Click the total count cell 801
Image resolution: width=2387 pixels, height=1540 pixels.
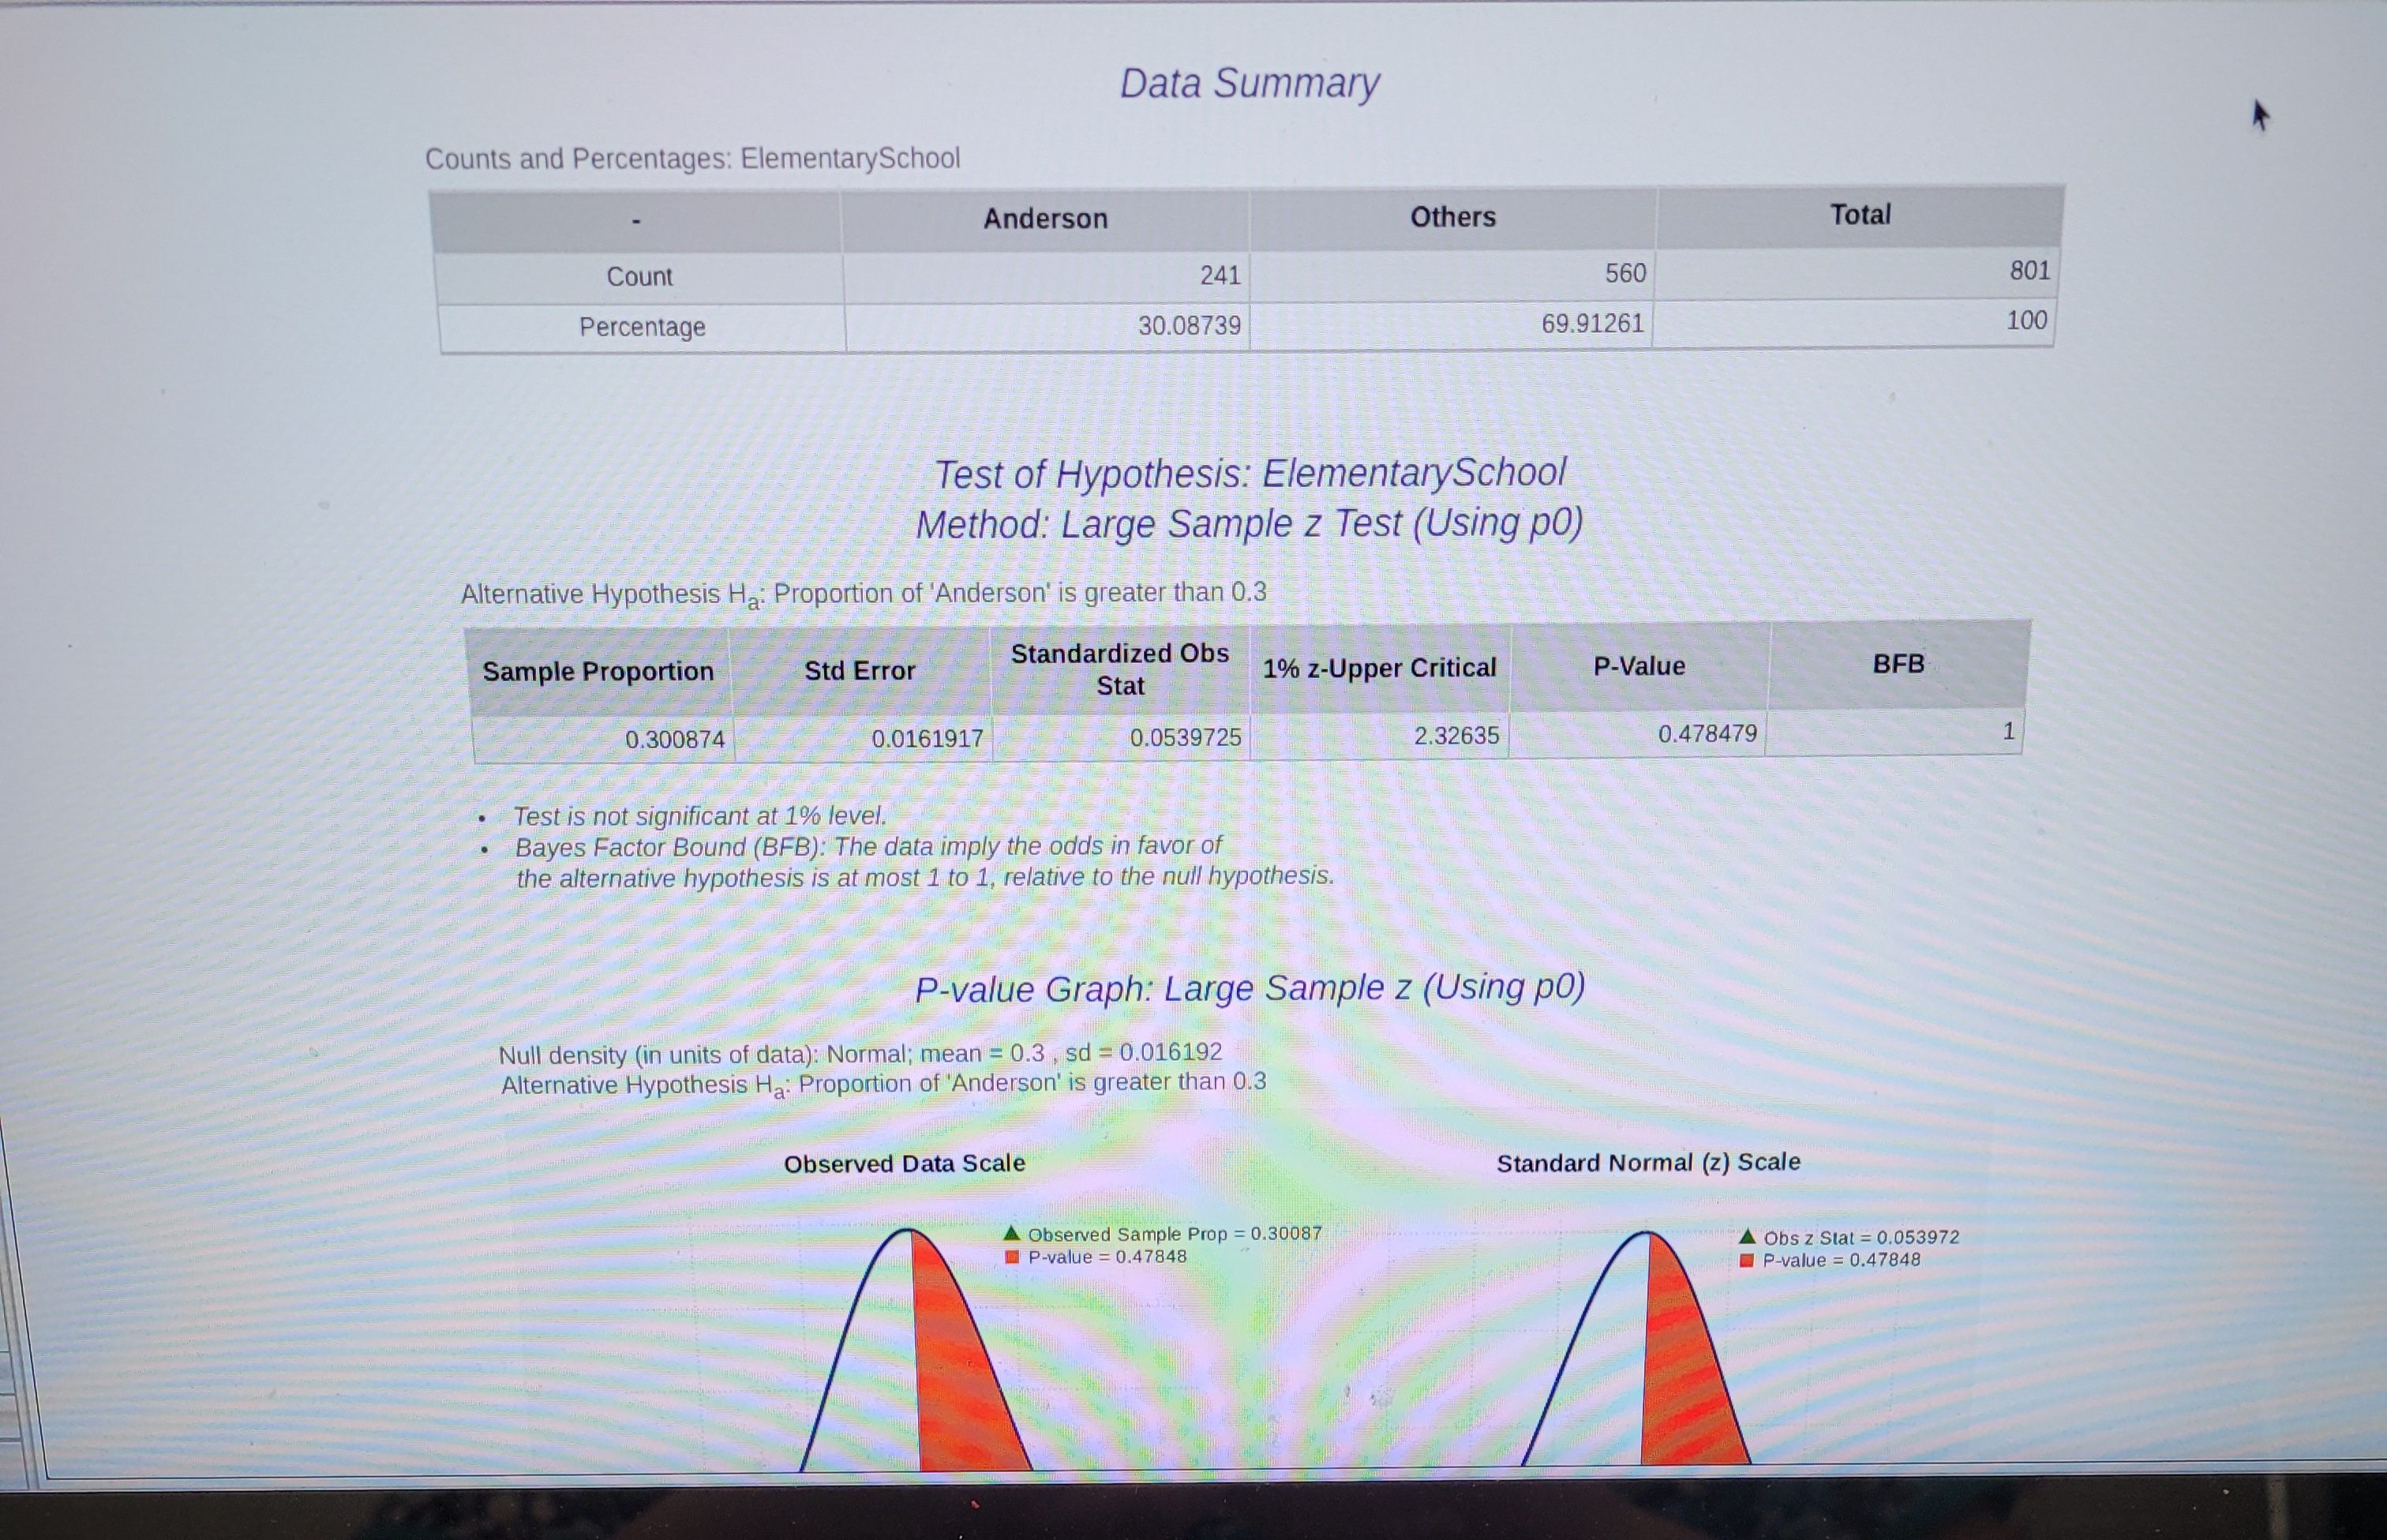pyautogui.click(x=2030, y=270)
